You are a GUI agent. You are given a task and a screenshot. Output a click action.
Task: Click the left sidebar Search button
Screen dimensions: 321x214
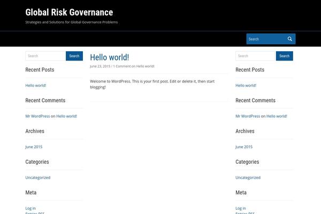[74, 56]
